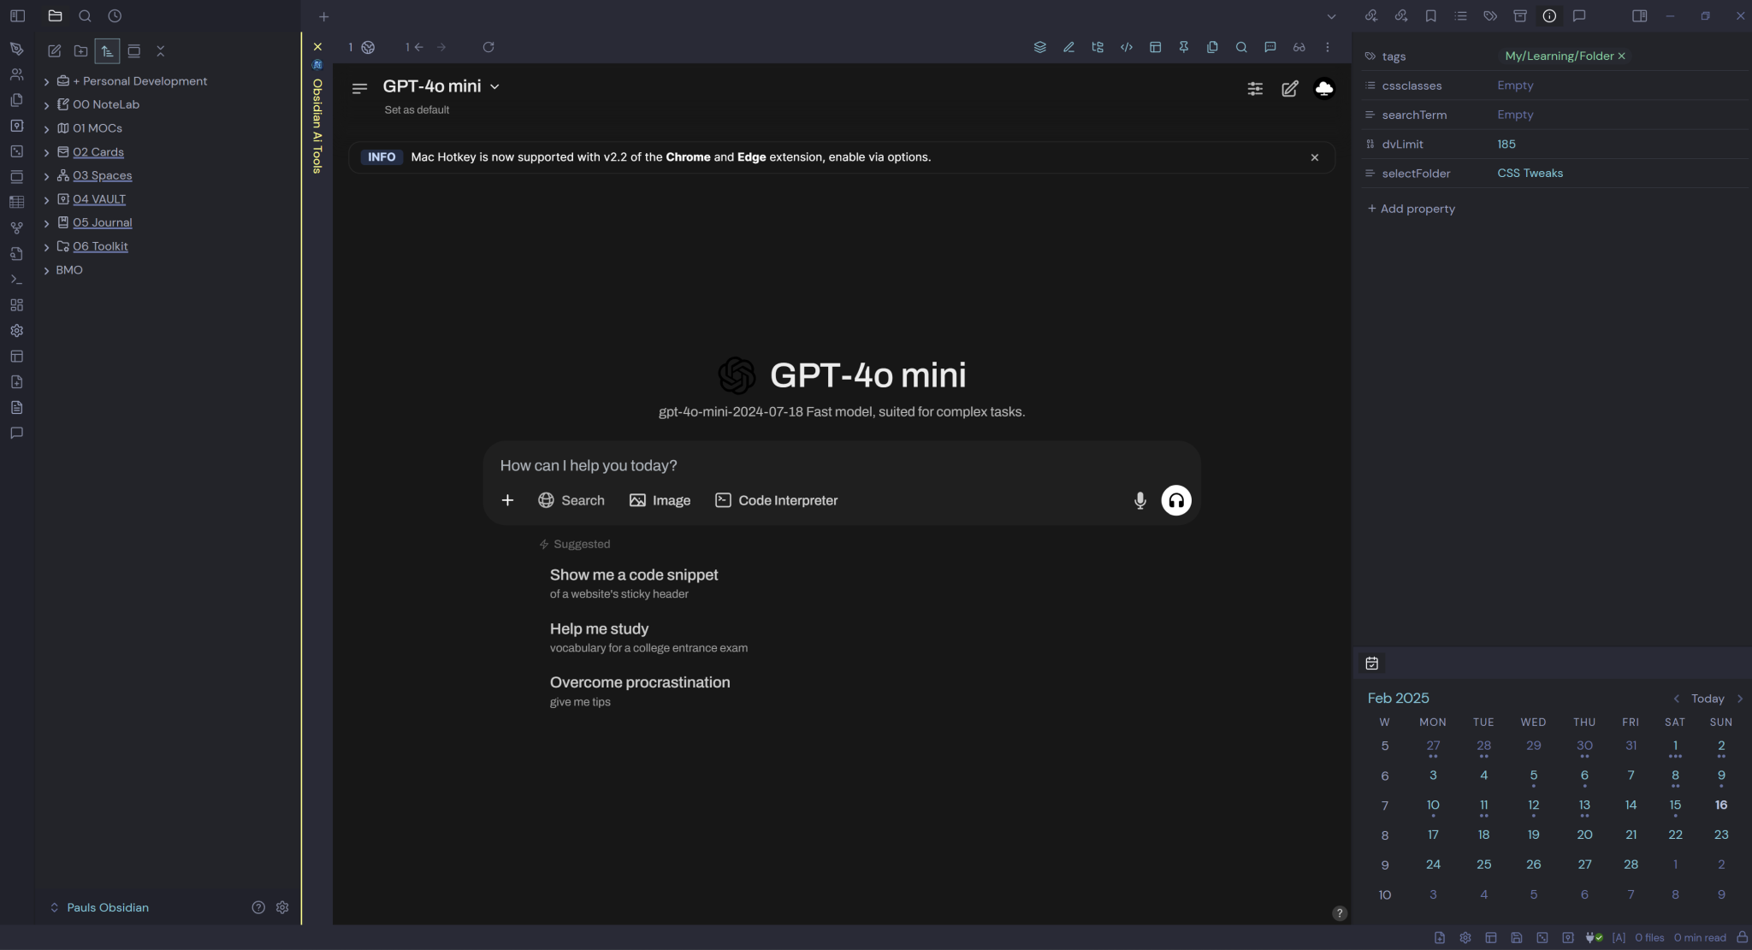The width and height of the screenshot is (1752, 950).
Task: Click the Code Interpreter button
Action: 775,500
